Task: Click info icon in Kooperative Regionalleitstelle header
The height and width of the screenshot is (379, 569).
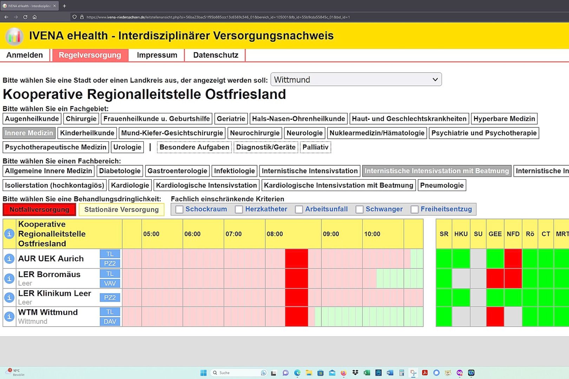Action: coord(9,234)
